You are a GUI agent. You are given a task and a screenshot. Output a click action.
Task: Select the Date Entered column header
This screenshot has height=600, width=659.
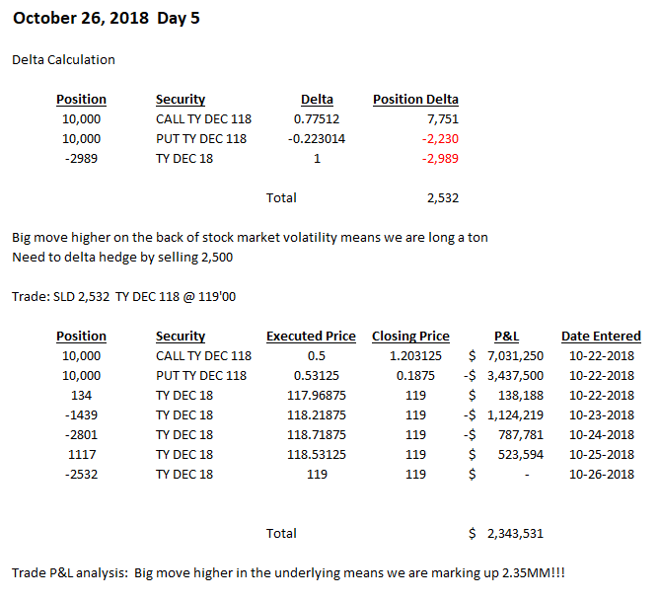tap(601, 336)
